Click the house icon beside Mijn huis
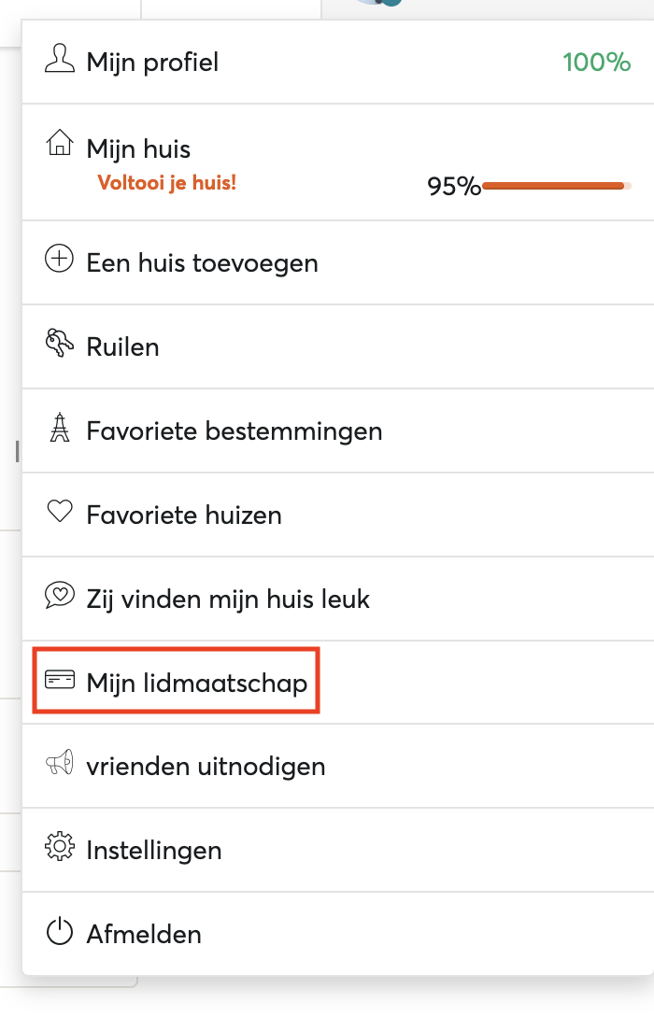 tap(59, 142)
